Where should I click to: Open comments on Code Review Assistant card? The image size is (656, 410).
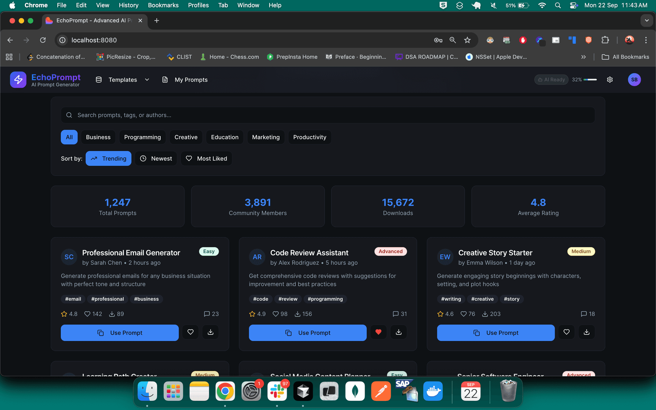pos(399,314)
